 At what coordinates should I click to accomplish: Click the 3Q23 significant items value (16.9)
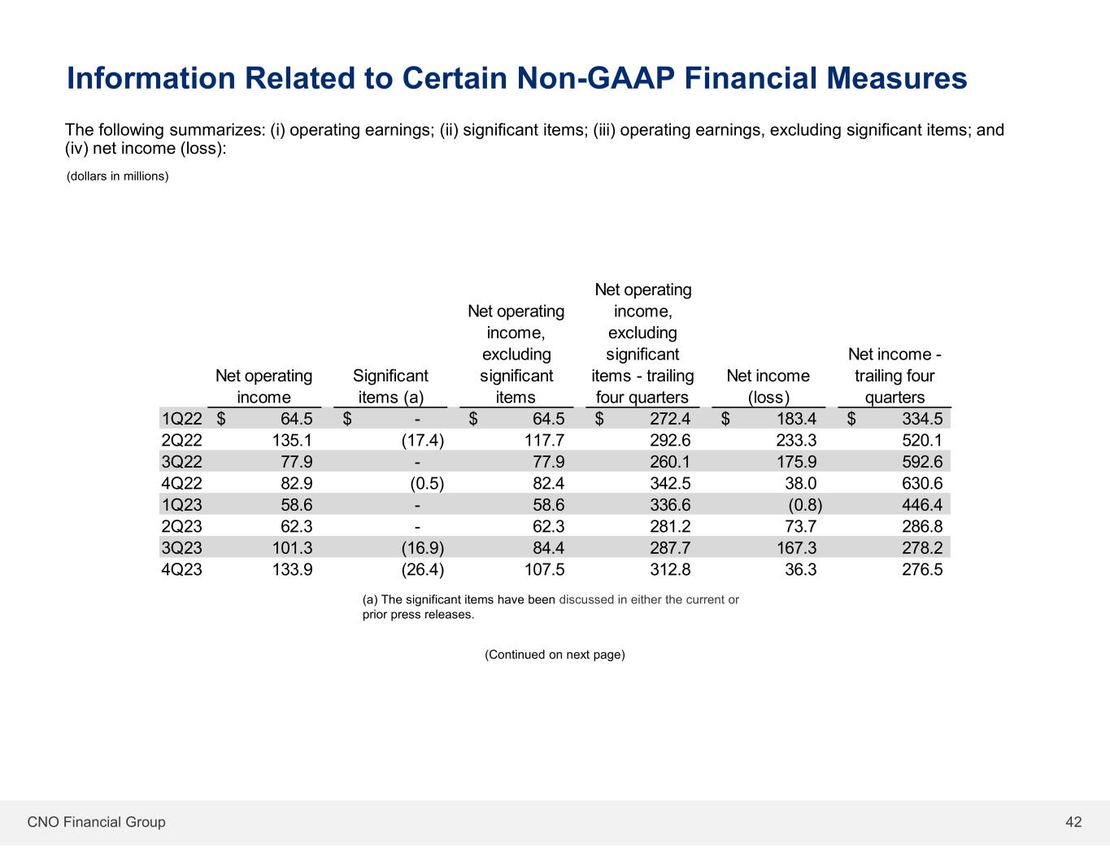423,547
